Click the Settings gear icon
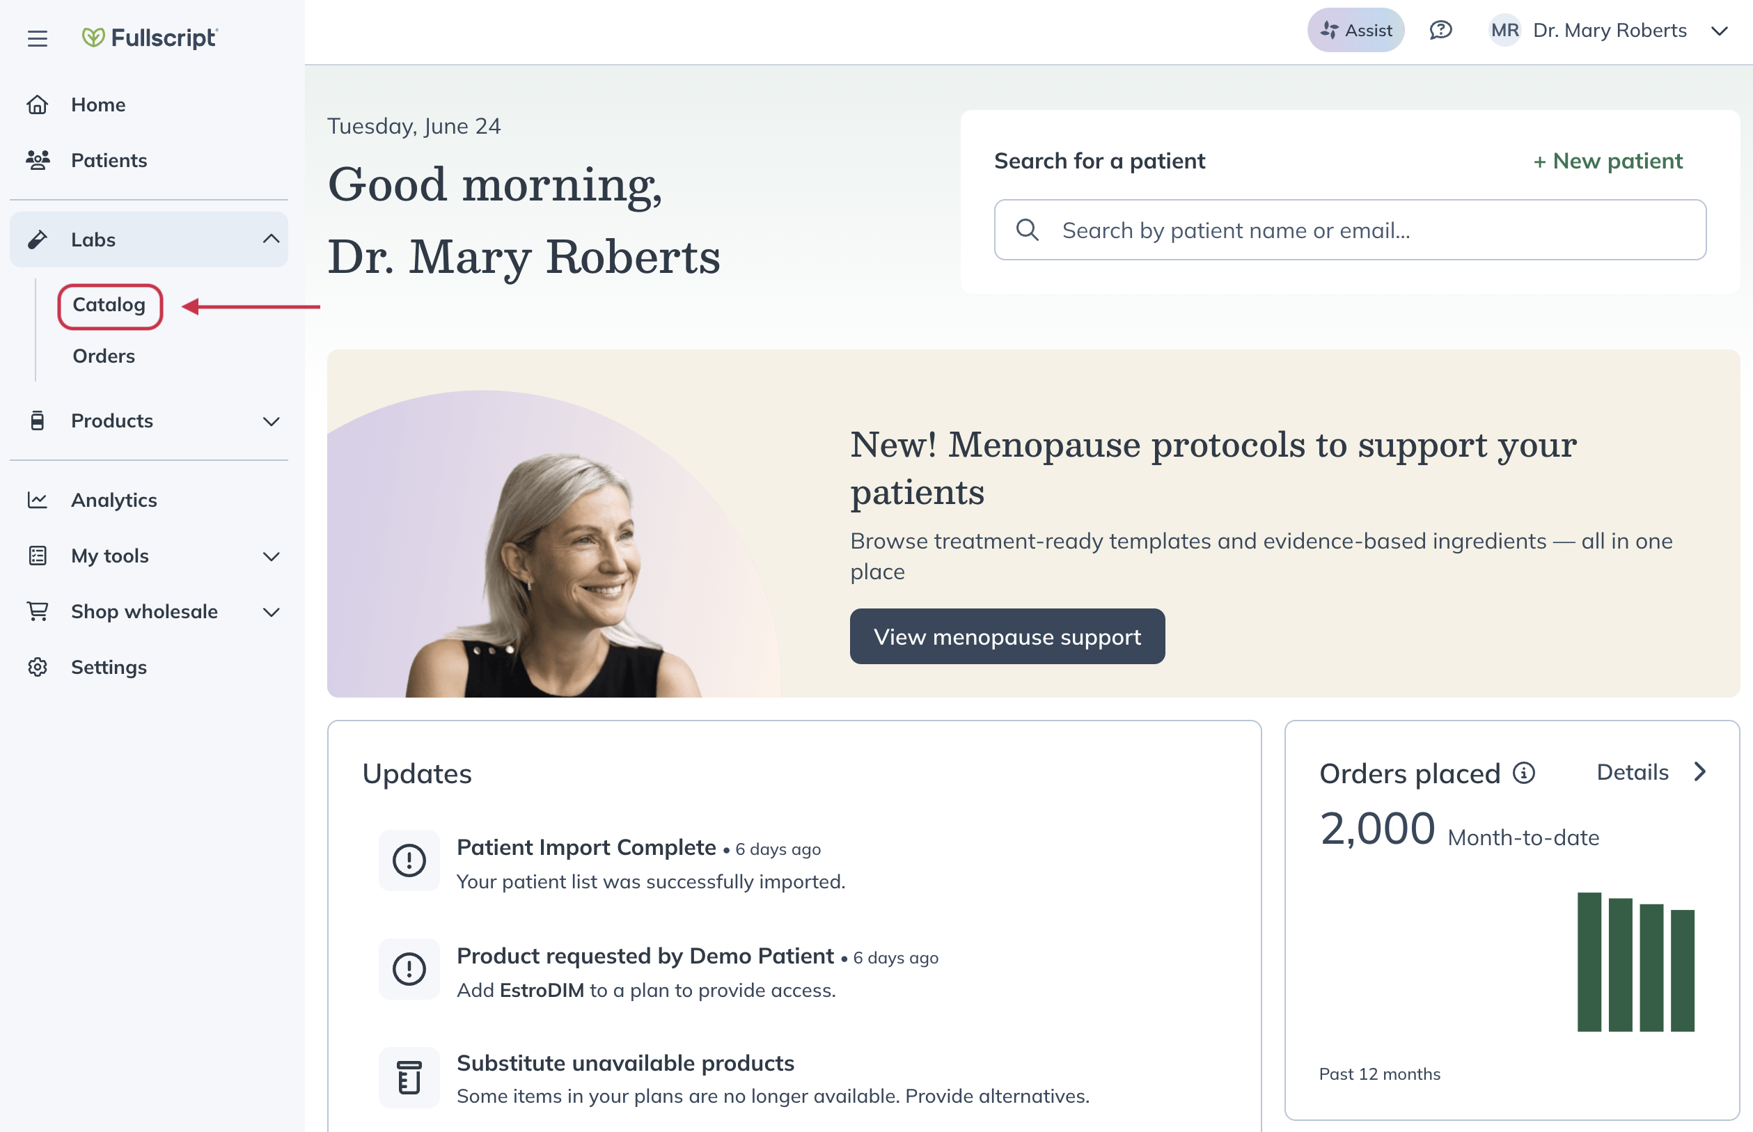This screenshot has width=1753, height=1132. [x=38, y=667]
